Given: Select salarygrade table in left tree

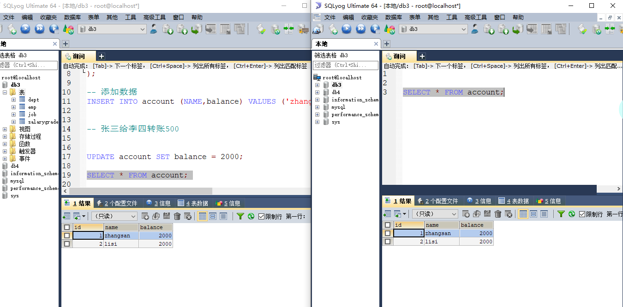Looking at the screenshot, I should pos(43,122).
